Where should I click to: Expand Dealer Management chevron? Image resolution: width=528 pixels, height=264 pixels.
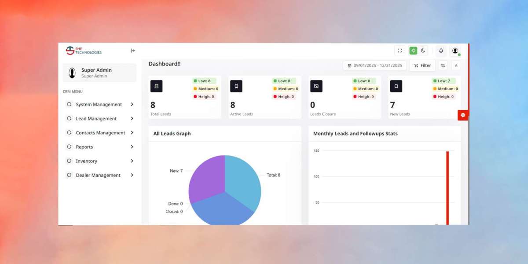click(x=132, y=175)
